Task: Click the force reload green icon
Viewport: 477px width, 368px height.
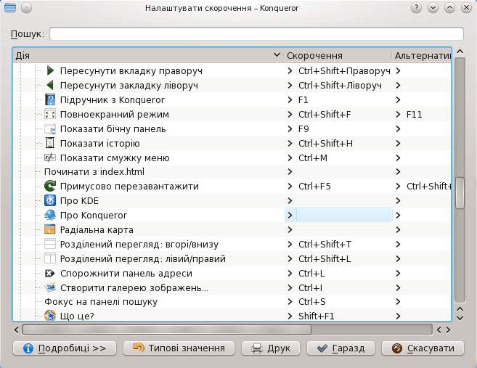Action: tap(50, 186)
